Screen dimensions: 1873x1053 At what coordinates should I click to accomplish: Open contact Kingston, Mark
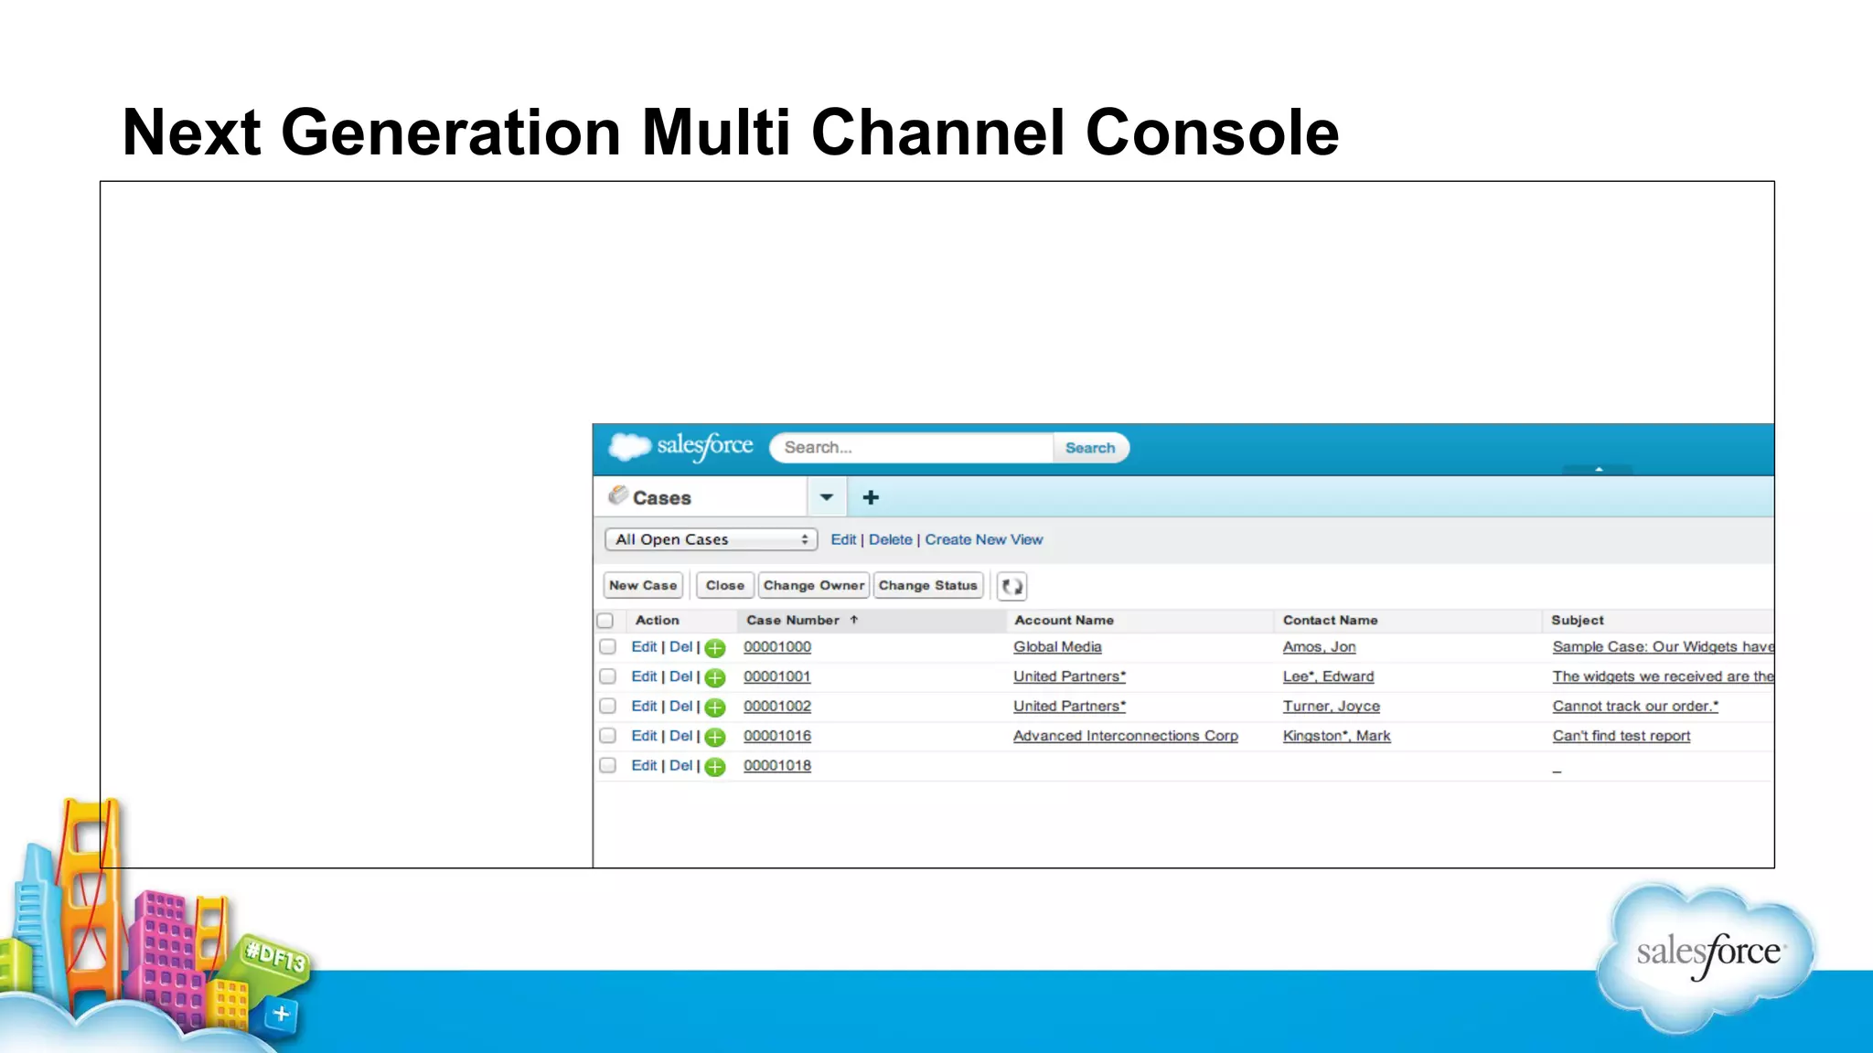coord(1336,736)
